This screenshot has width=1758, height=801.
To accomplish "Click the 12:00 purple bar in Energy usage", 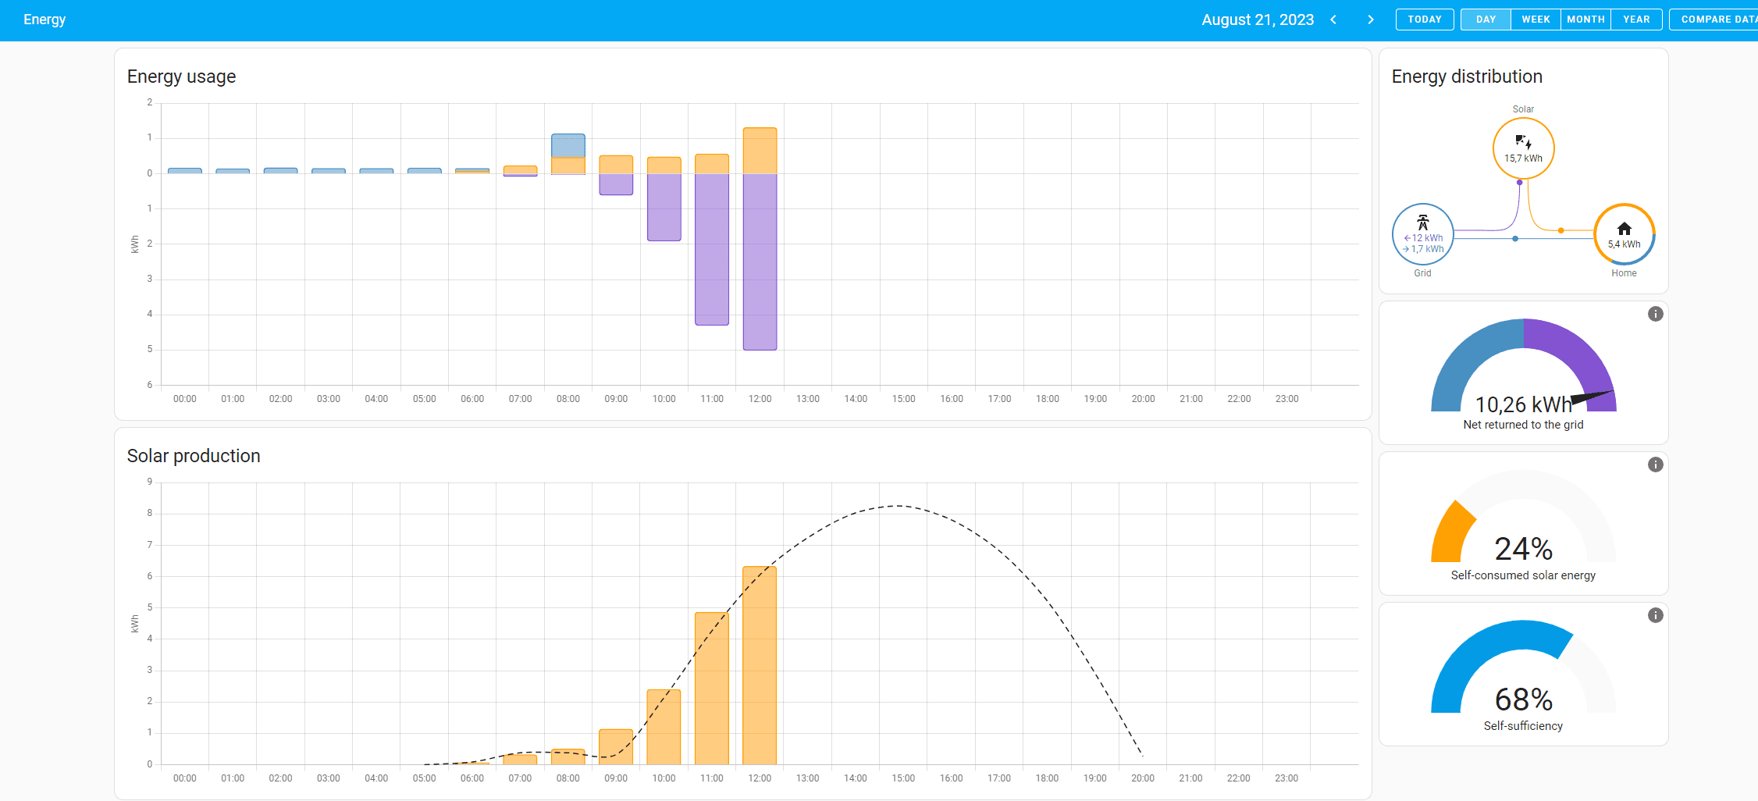I will click(x=760, y=262).
